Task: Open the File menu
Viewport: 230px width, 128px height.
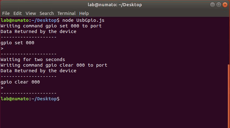Action: [x=6, y=13]
